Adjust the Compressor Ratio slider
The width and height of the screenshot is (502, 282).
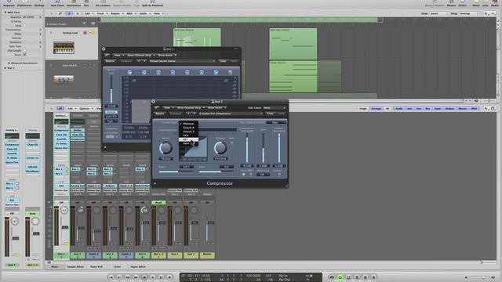click(x=176, y=172)
